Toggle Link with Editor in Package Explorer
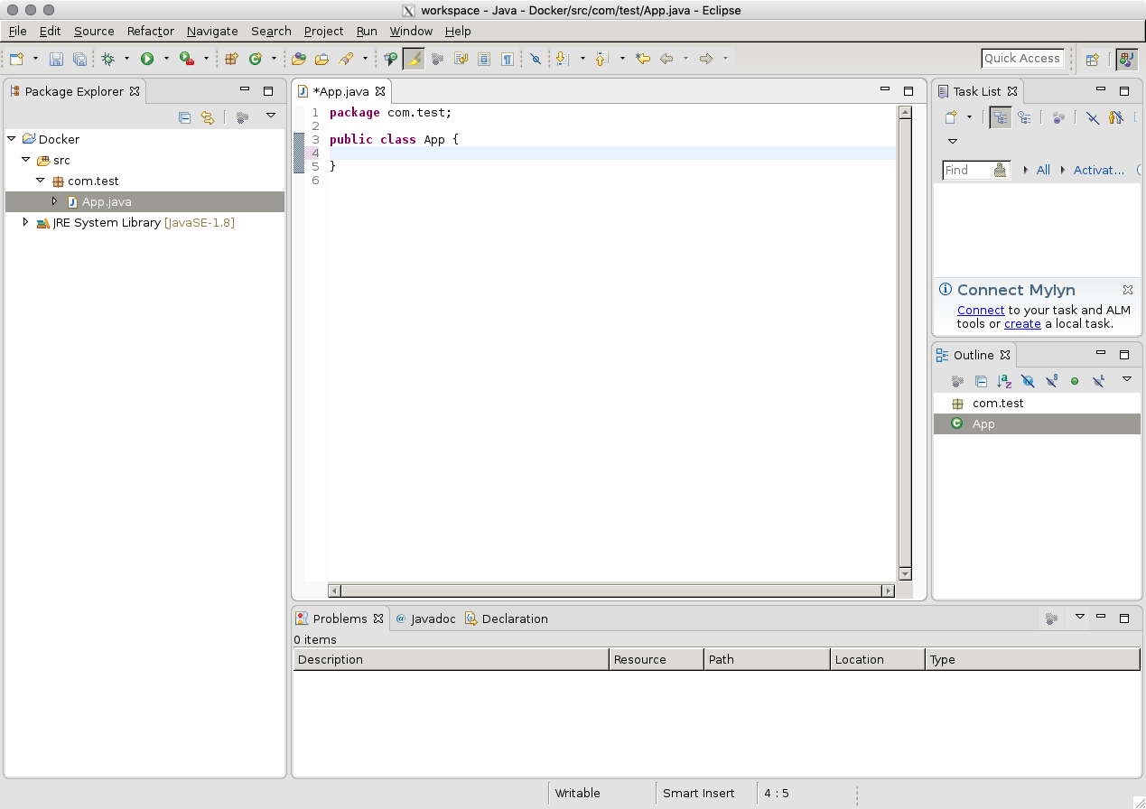Viewport: 1146px width, 809px height. pyautogui.click(x=208, y=117)
